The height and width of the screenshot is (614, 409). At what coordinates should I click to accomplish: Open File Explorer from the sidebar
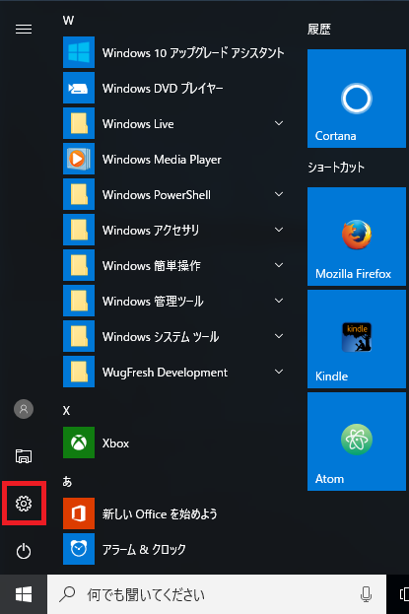24,456
